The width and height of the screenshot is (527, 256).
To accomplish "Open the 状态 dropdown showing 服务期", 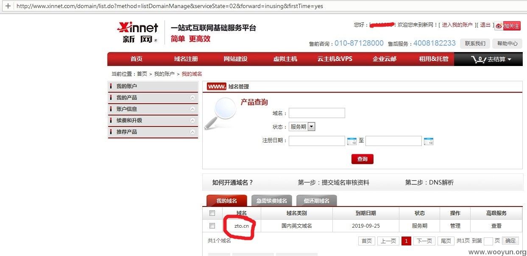I will 302,127.
